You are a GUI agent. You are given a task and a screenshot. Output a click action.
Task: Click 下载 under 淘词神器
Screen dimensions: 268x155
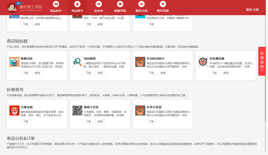[88, 73]
